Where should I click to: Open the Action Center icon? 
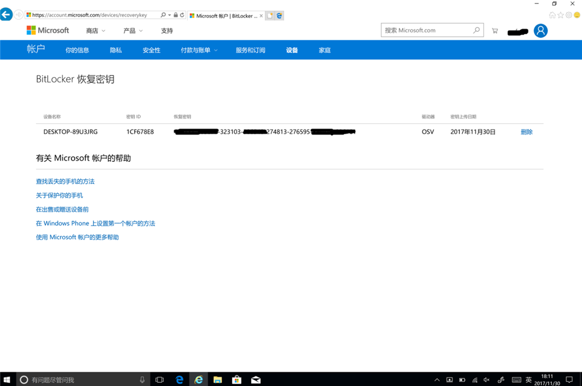569,379
